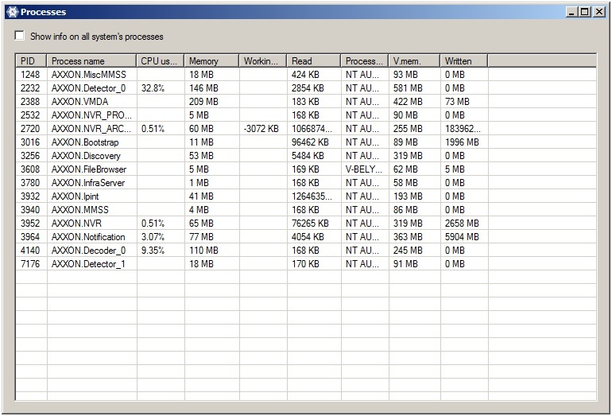Sort by CPU usage column header
Screen dimensions: 612x416
(160, 61)
